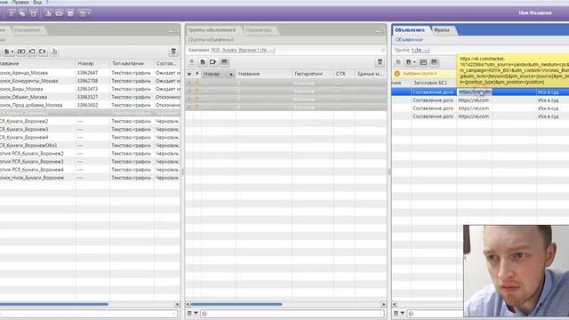Click the list icon below the ads table
The width and height of the screenshot is (569, 320).
(x=396, y=314)
